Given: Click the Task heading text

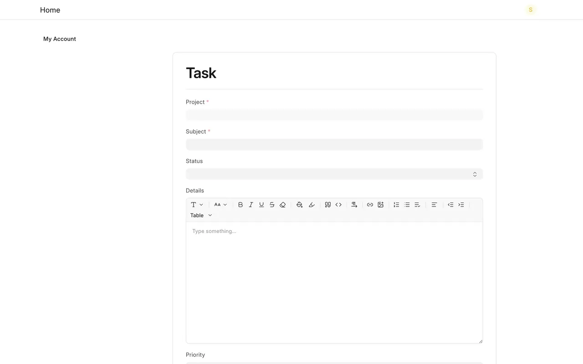Looking at the screenshot, I should [201, 73].
